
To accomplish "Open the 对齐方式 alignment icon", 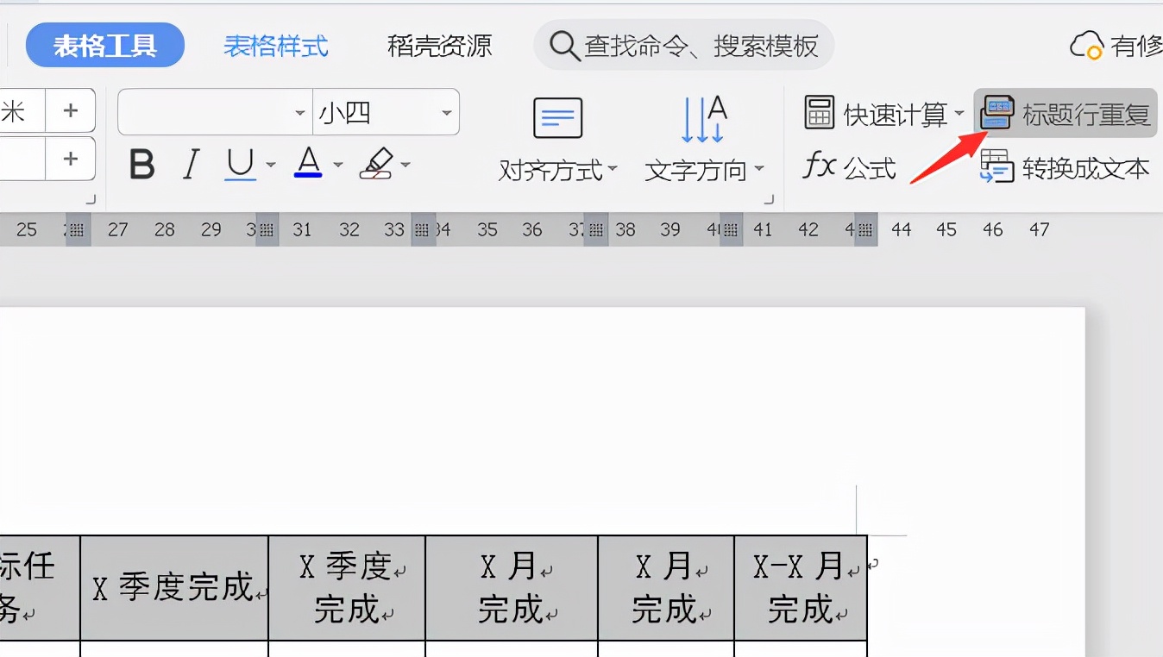I will 556,117.
